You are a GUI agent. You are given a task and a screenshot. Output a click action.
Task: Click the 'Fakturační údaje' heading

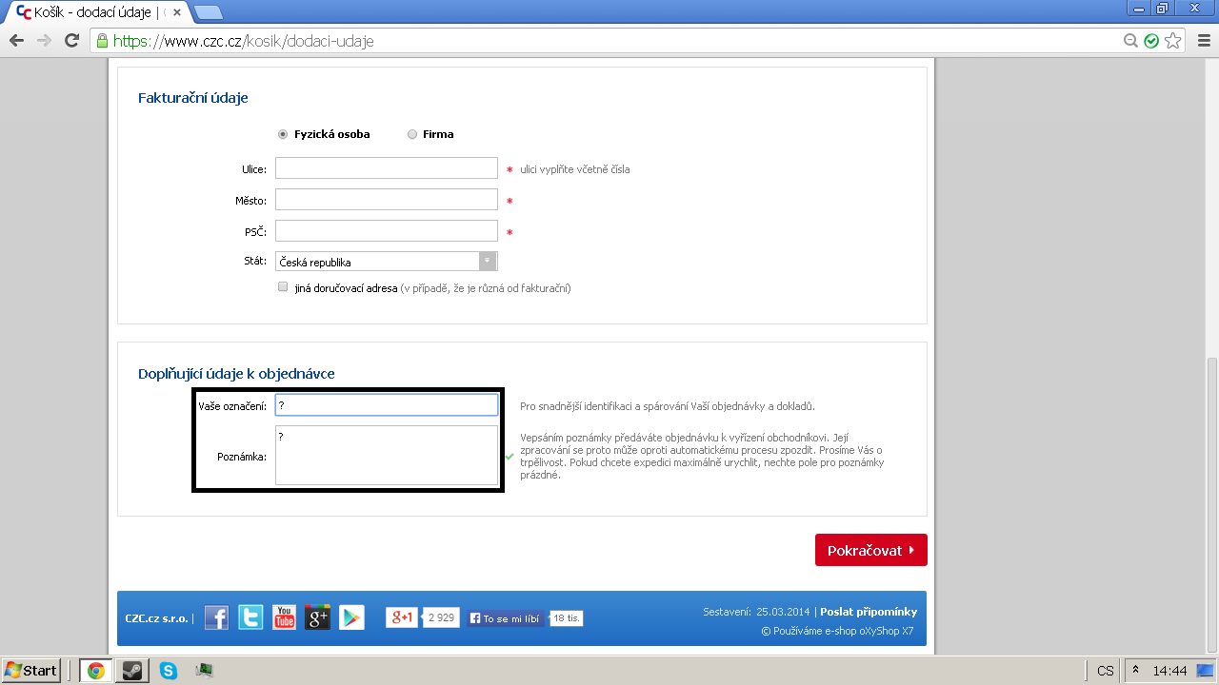(x=193, y=98)
